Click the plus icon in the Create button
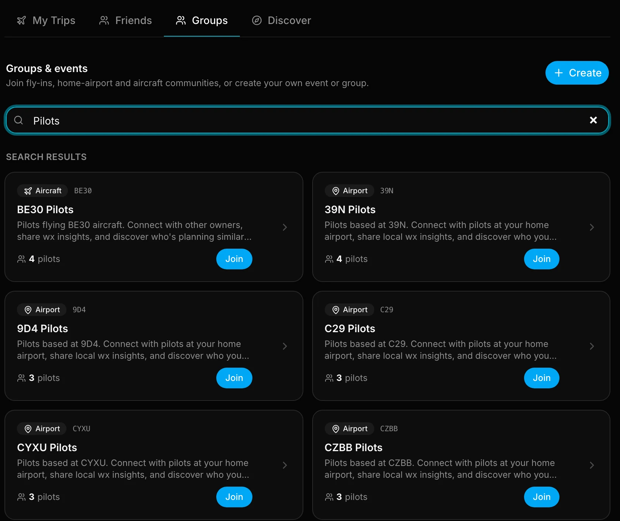This screenshot has width=620, height=521. (559, 73)
